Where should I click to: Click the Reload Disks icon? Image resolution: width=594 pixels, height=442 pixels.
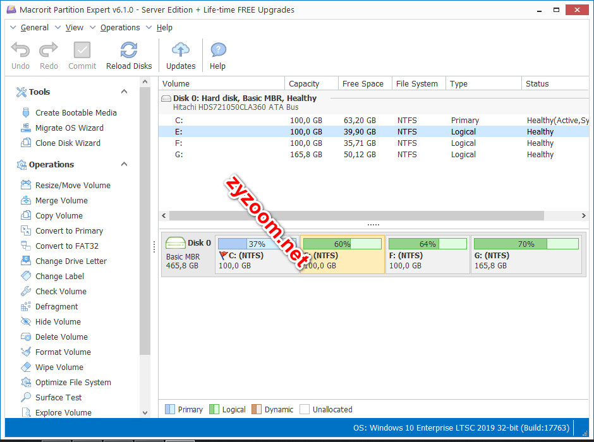(x=129, y=50)
